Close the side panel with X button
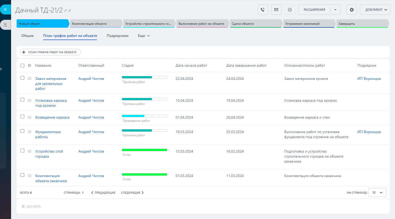This screenshot has height=219, width=395. click(x=5, y=9)
